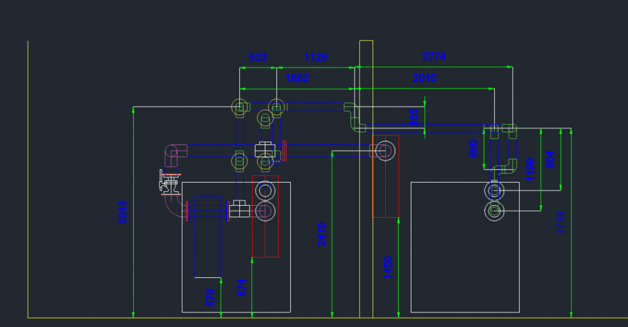628x327 pixels.
Task: Pick the 2274 dimension value
Action: (x=434, y=56)
